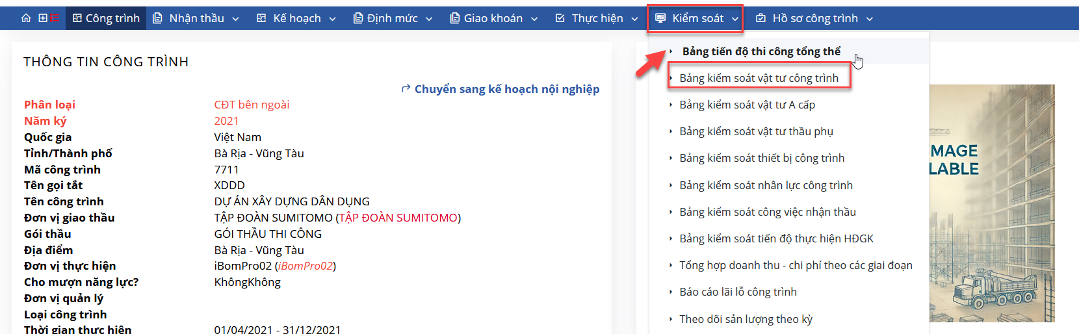Click the arrow icon before Chuyển sang
The image size is (1079, 334).
coord(406,88)
